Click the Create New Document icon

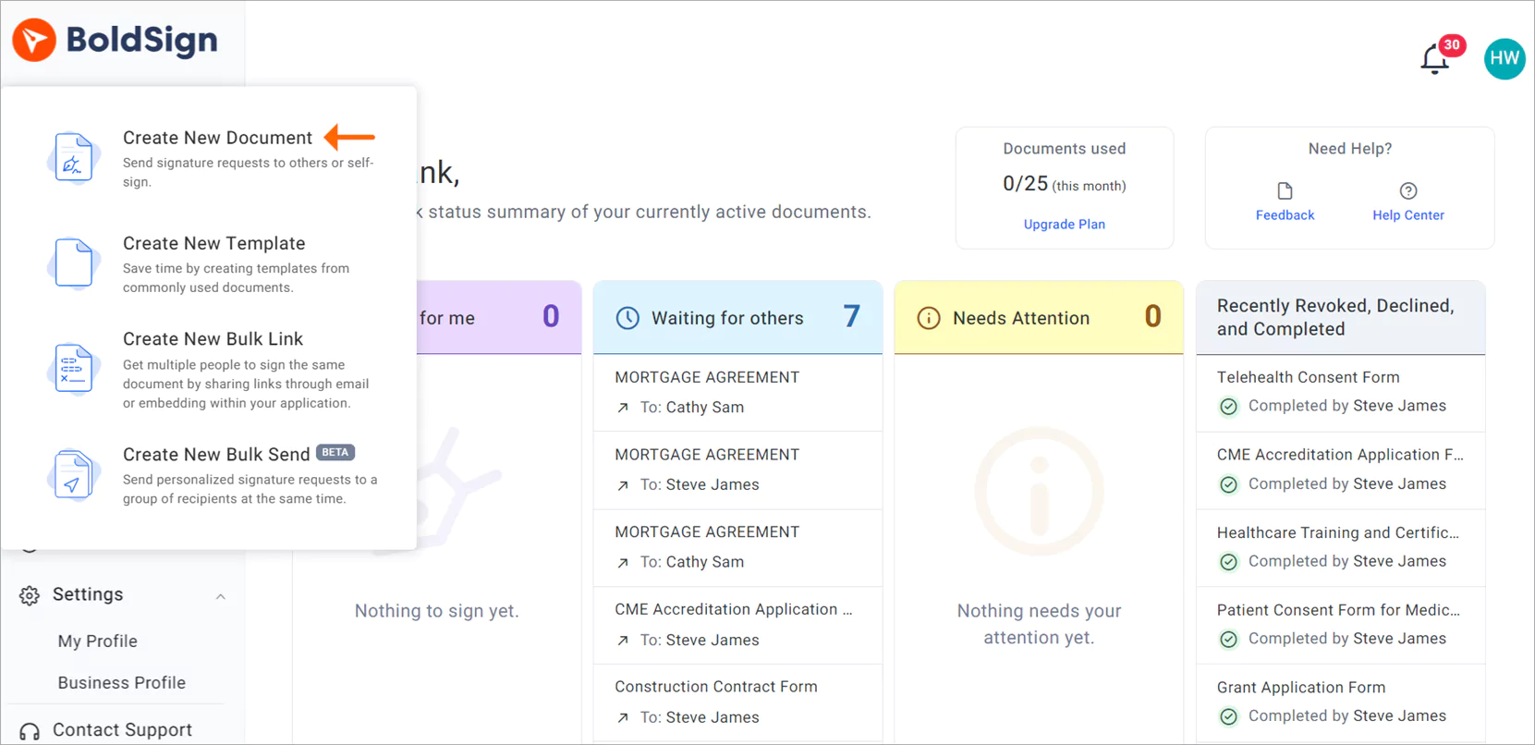pos(73,157)
